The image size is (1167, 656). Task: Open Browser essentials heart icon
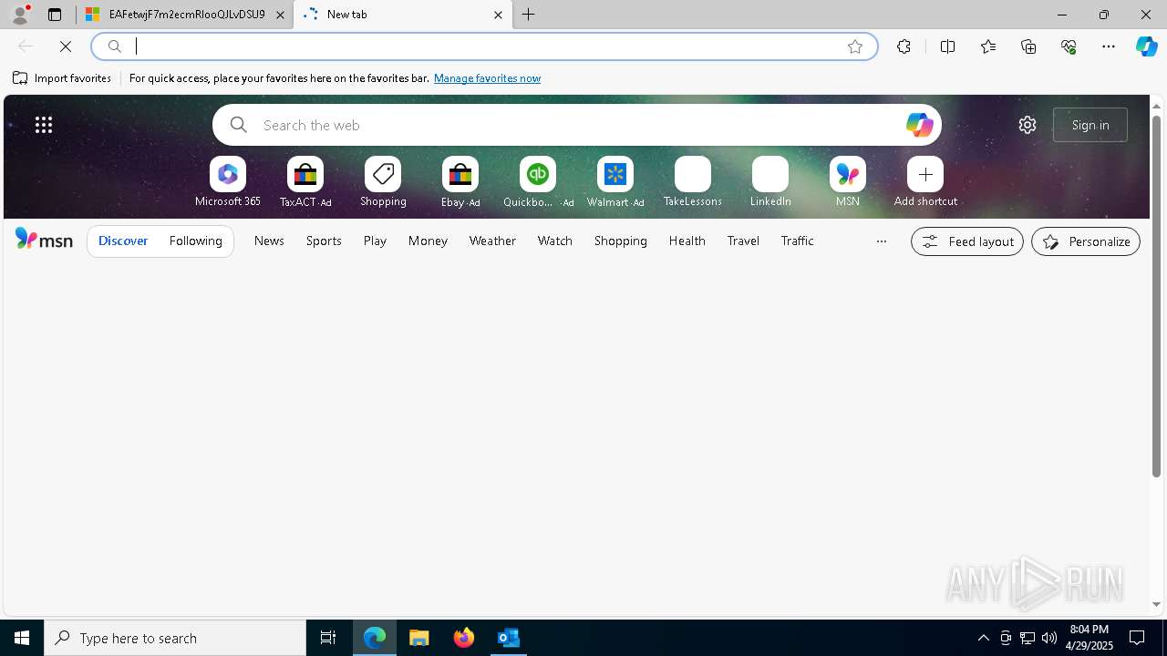pyautogui.click(x=1069, y=46)
